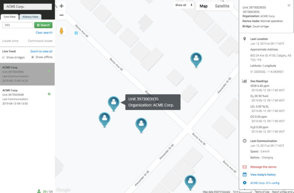Click the Gas Readings chart icon
Viewport: 294px width, 193px height.
245,81
